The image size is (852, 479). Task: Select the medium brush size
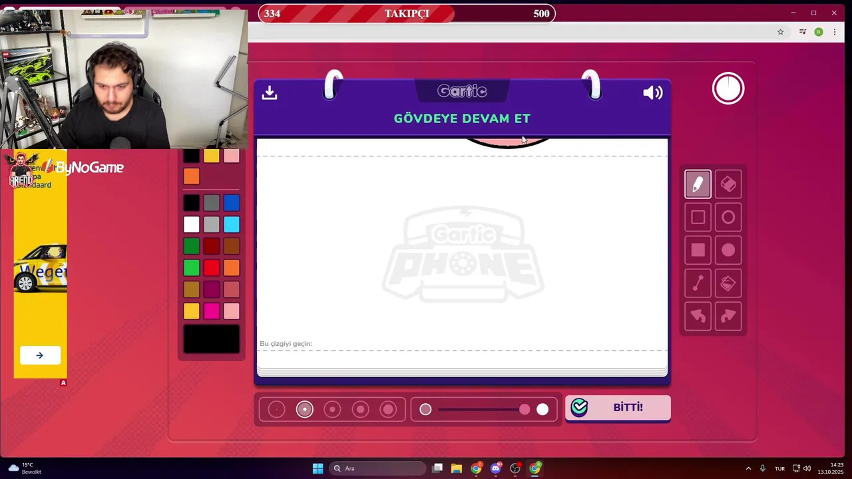click(x=332, y=410)
